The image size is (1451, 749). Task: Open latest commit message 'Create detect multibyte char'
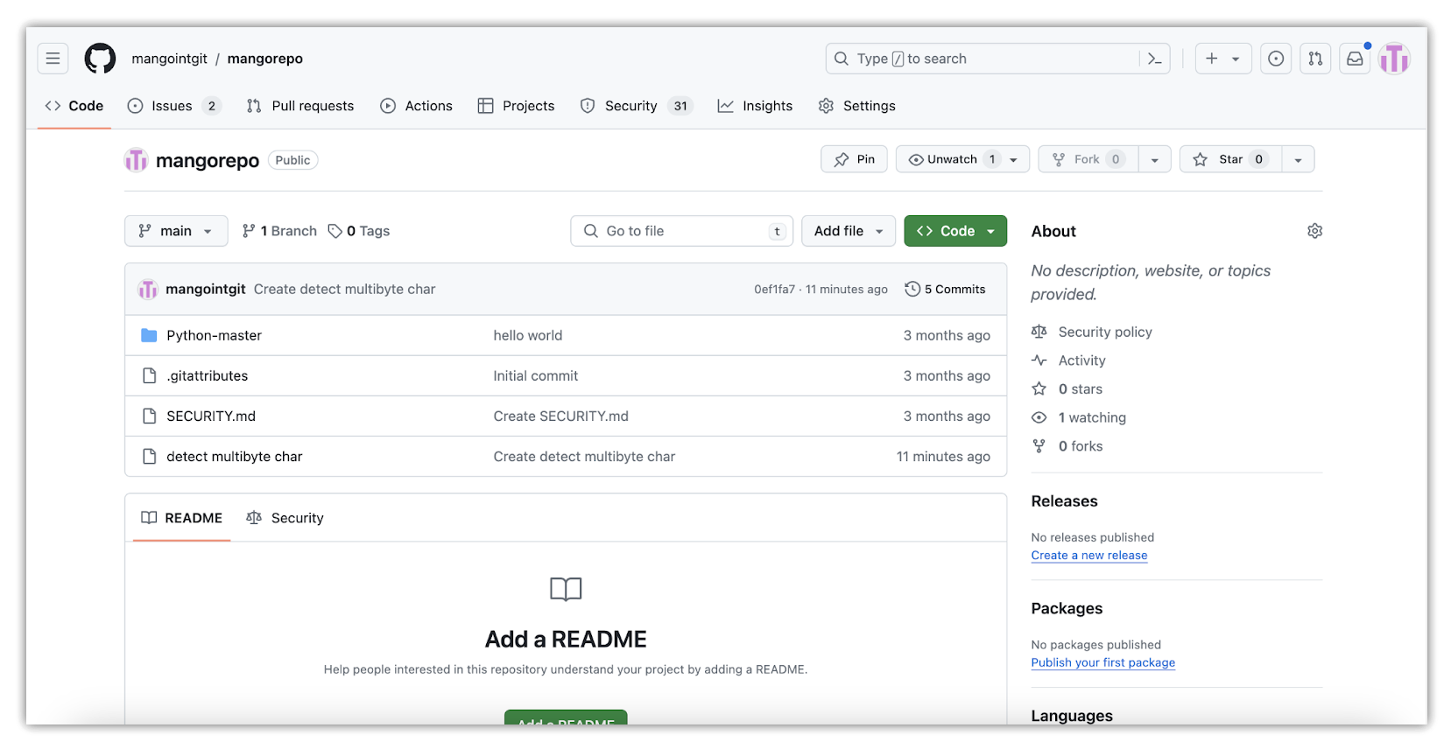tap(344, 289)
